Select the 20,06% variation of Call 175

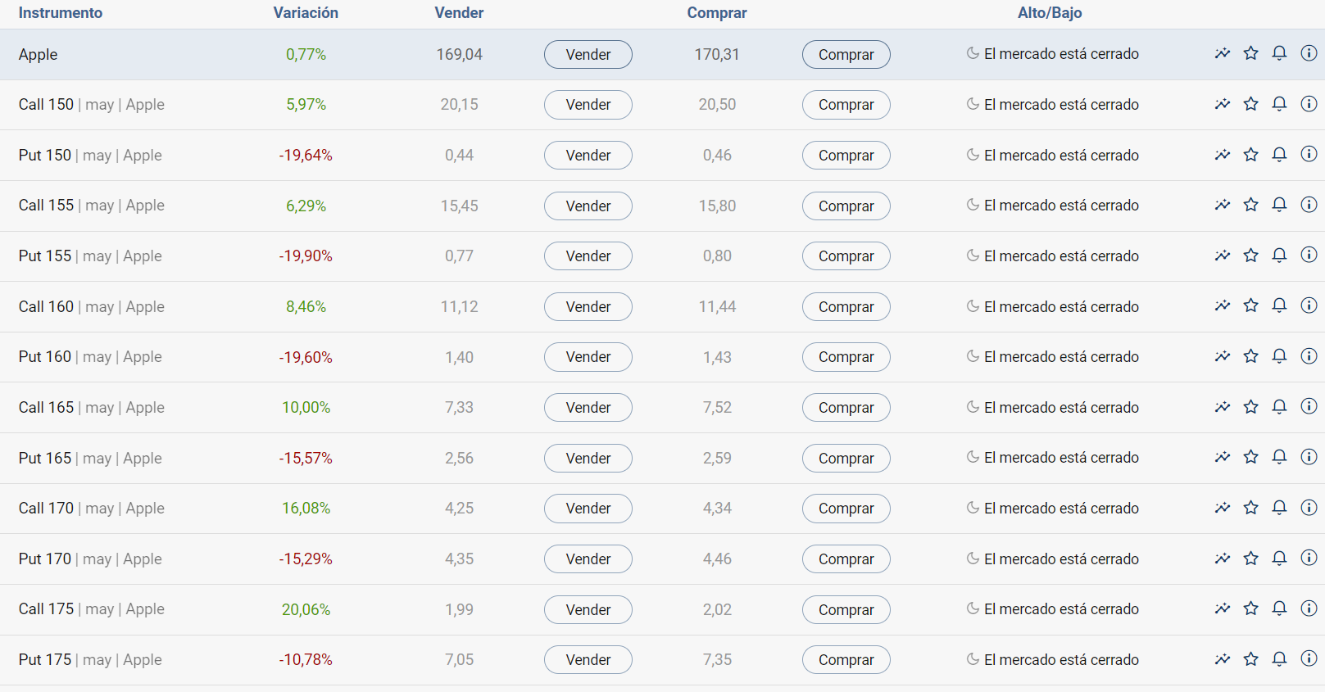pyautogui.click(x=306, y=610)
